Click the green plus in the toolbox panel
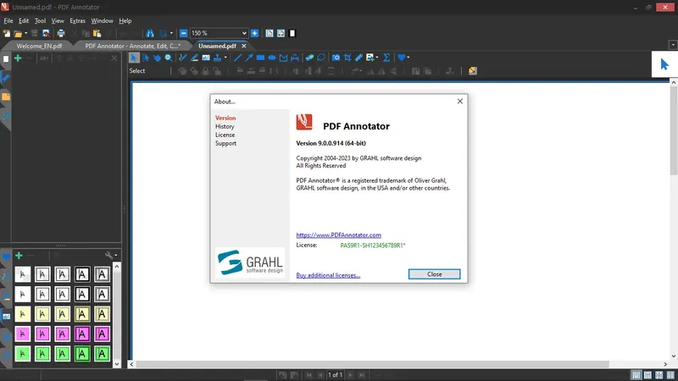Viewport: 678px width, 381px height. pos(19,256)
